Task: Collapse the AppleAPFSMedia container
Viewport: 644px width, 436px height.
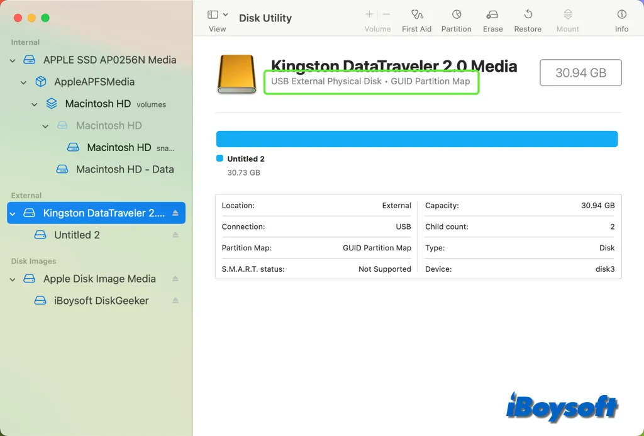Action: click(x=24, y=82)
